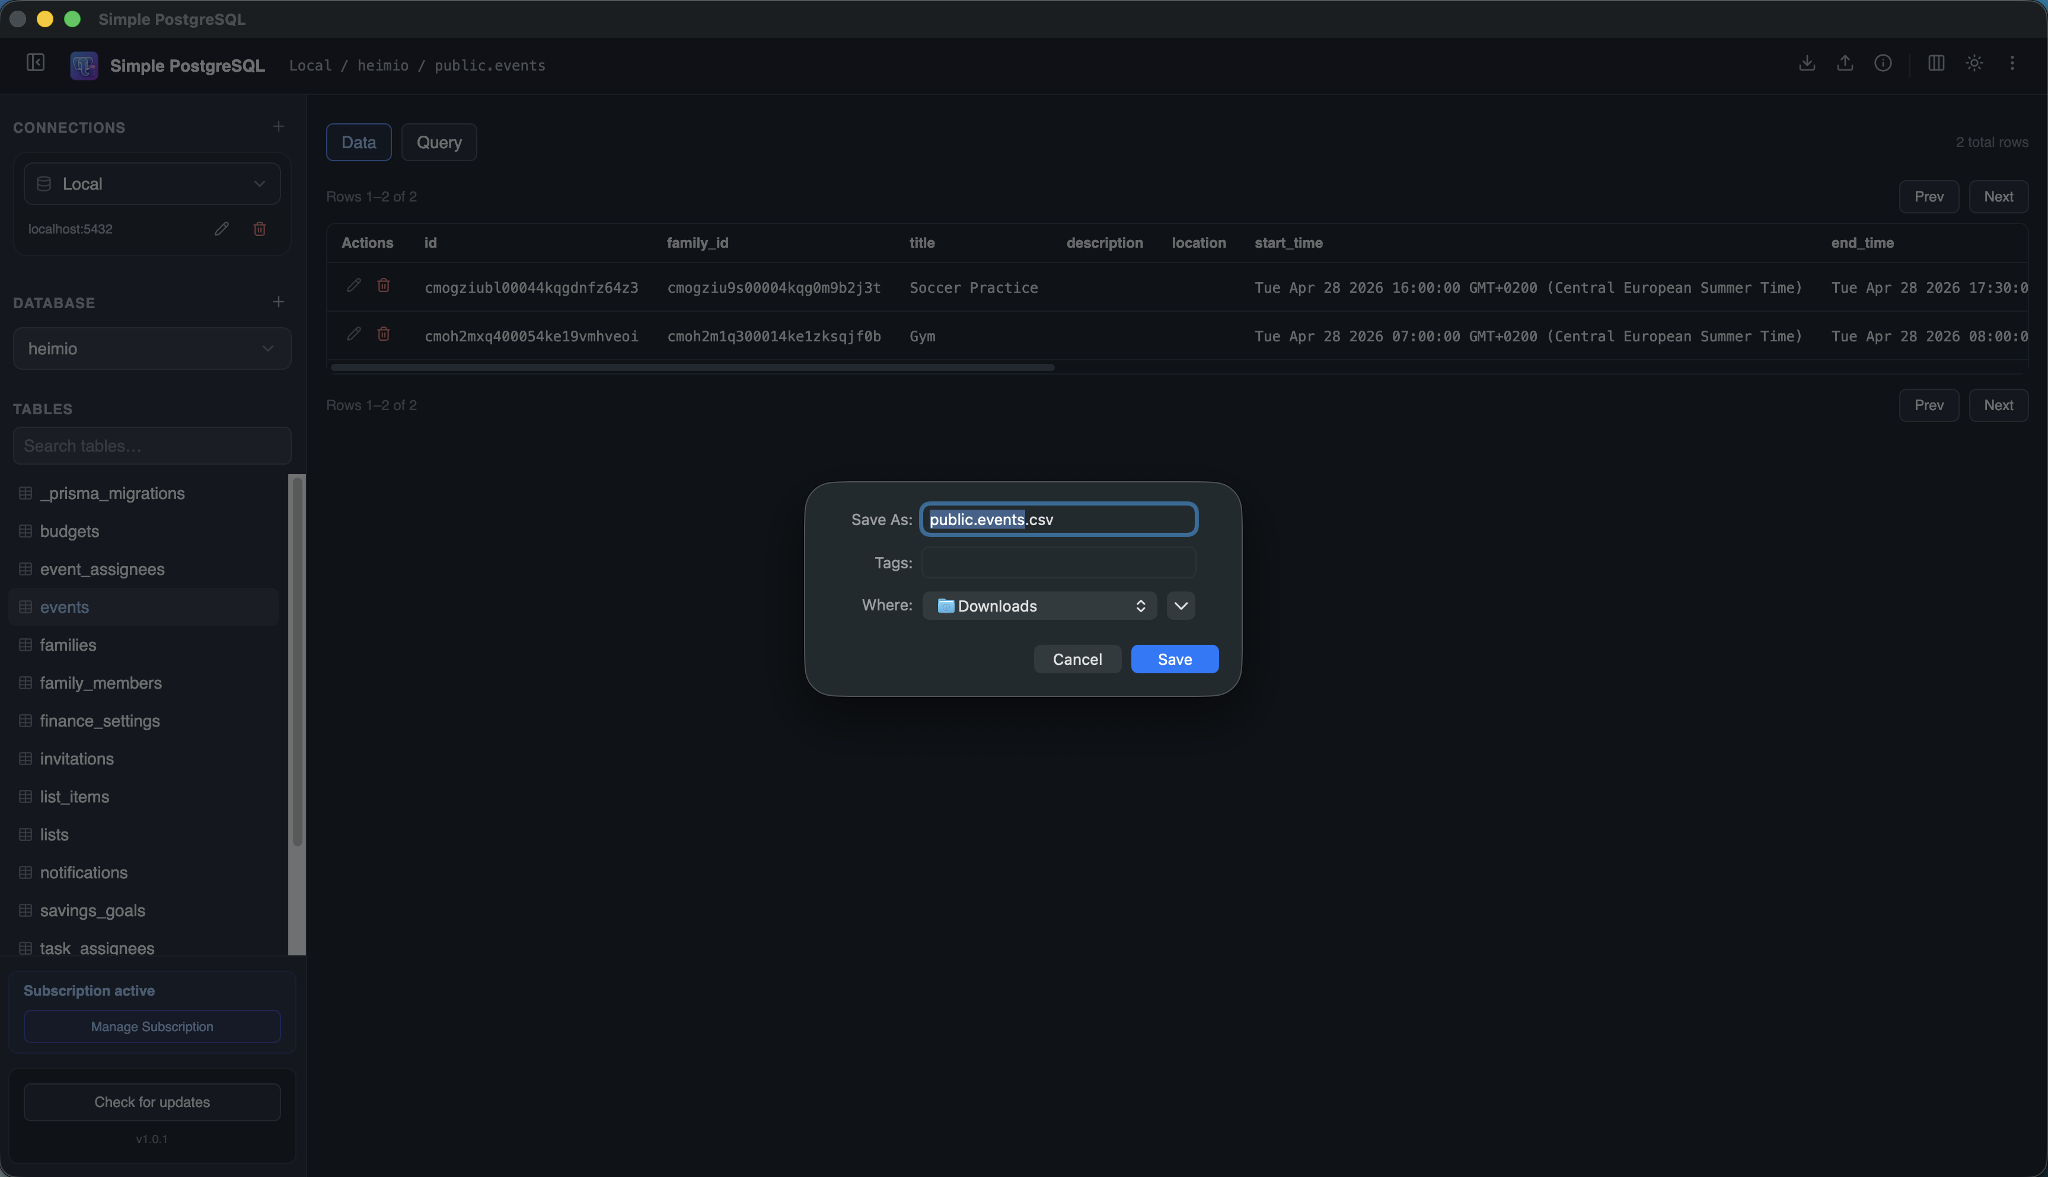Screen dimensions: 2048x1177
Task: Click the location column header
Action: coord(1199,242)
